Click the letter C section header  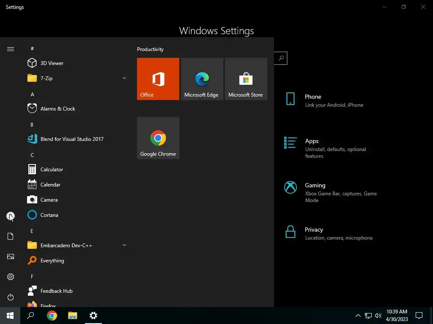[32, 155]
